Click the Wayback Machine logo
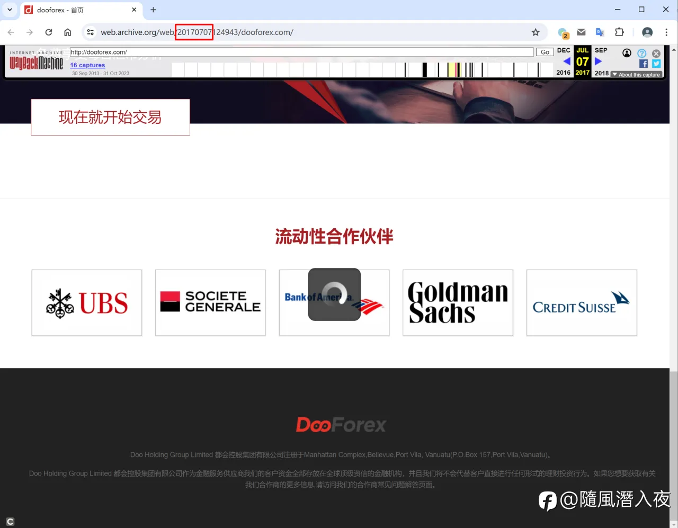 pos(36,61)
